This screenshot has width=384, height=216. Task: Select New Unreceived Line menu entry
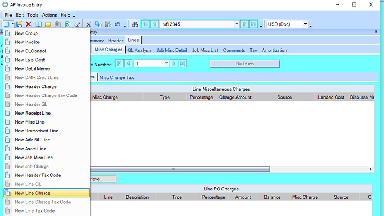[47, 131]
